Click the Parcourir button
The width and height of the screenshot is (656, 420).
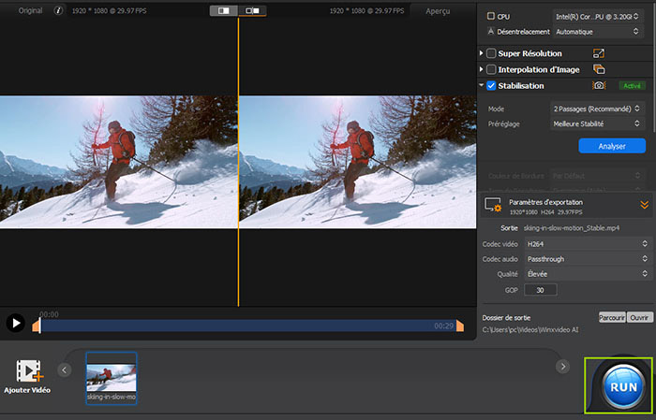coord(612,318)
